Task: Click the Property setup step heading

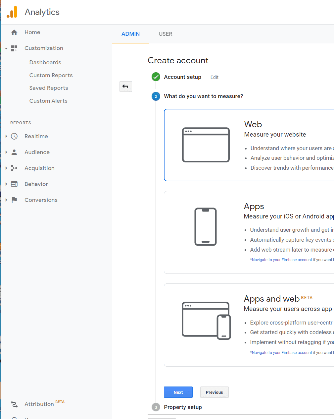Action: (x=183, y=407)
